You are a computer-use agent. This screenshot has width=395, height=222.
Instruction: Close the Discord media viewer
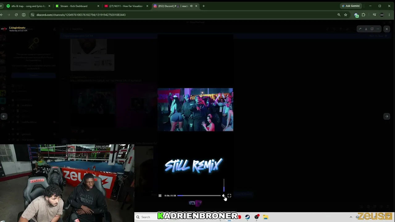(387, 29)
